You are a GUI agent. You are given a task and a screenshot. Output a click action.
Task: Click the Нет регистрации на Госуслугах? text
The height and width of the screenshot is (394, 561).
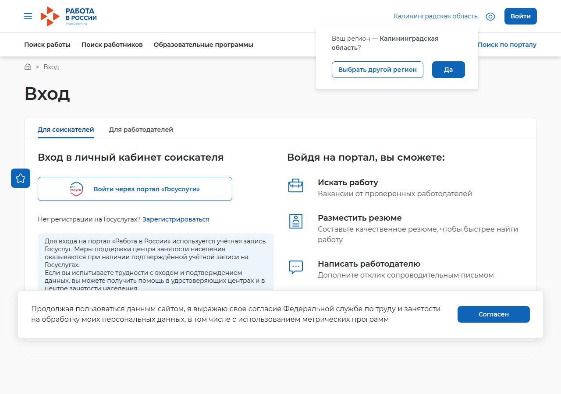point(89,219)
